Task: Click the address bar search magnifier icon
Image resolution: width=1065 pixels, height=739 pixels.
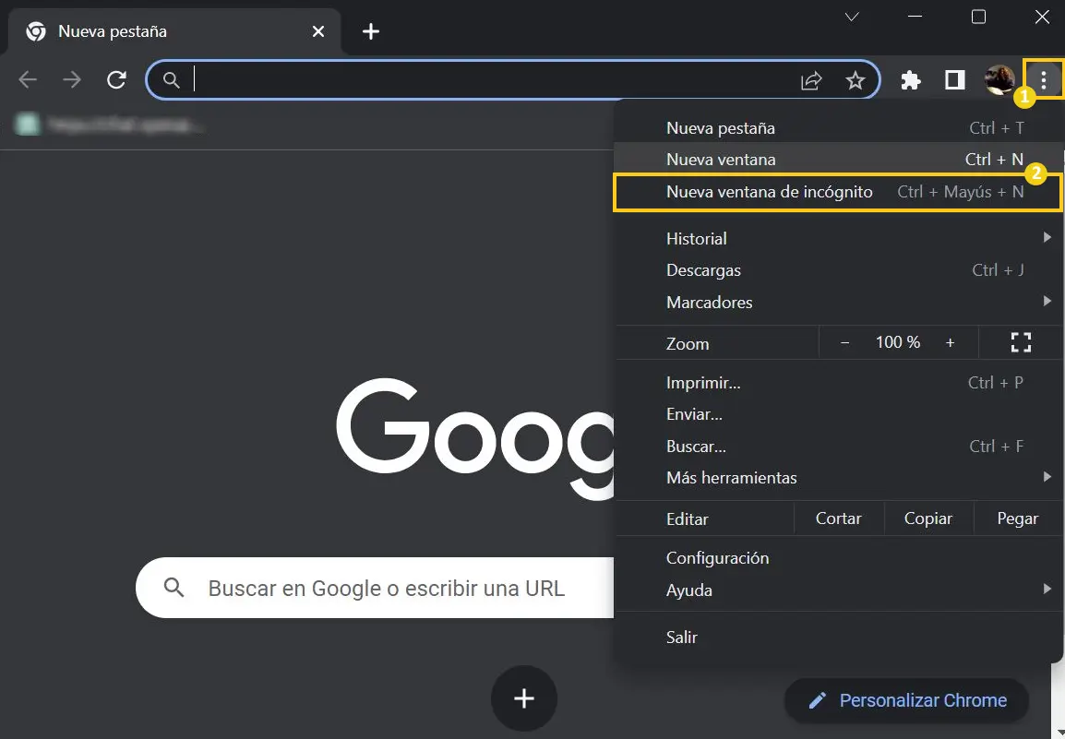Action: click(x=171, y=81)
